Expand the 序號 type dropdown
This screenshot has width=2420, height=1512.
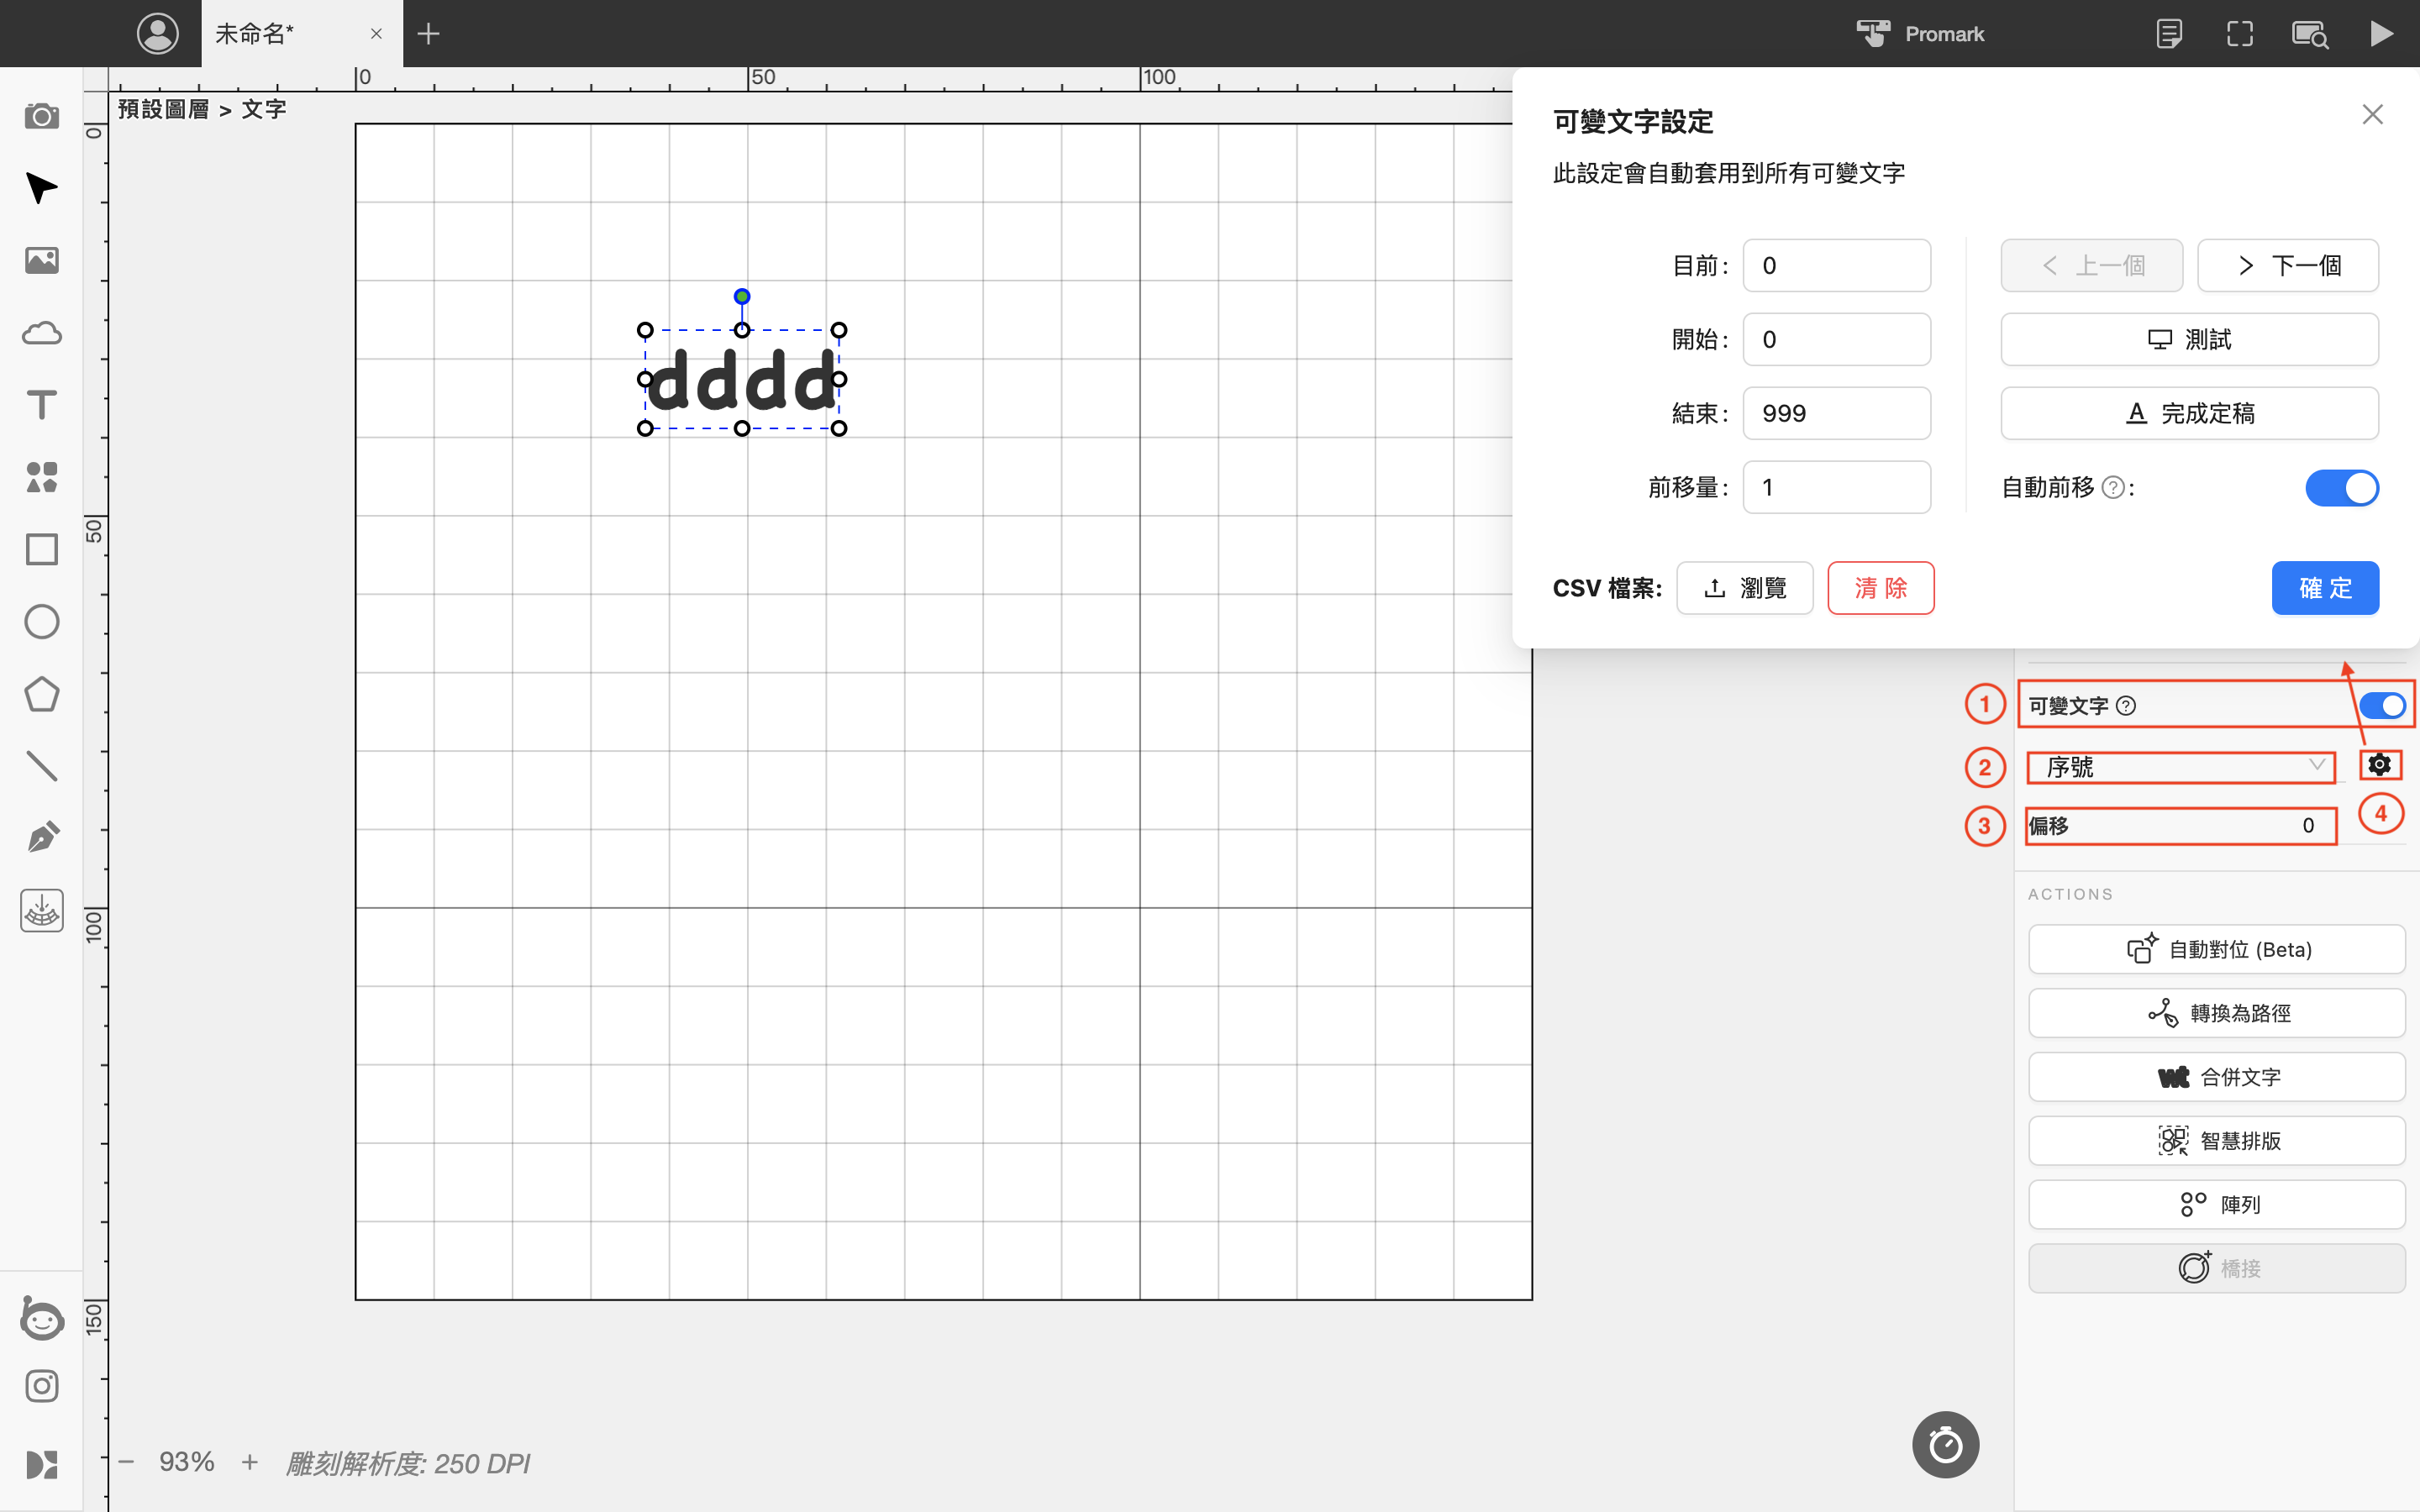click(2181, 767)
